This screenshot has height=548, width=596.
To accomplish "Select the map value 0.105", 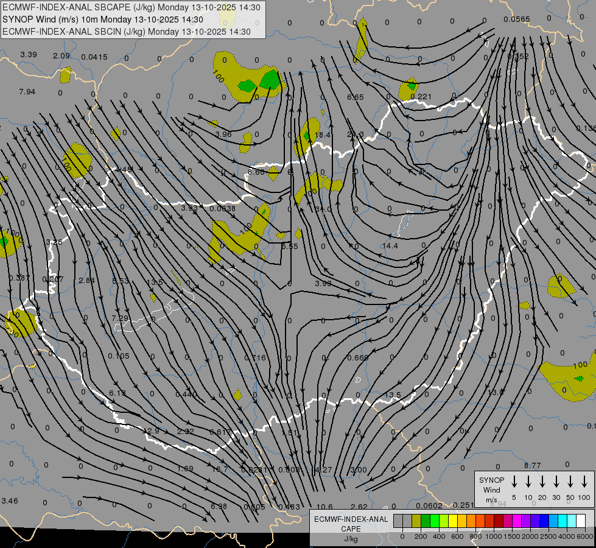I will tap(119, 356).
